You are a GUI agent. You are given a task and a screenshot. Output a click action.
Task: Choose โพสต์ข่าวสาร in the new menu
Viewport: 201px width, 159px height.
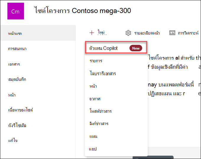pos(116,111)
